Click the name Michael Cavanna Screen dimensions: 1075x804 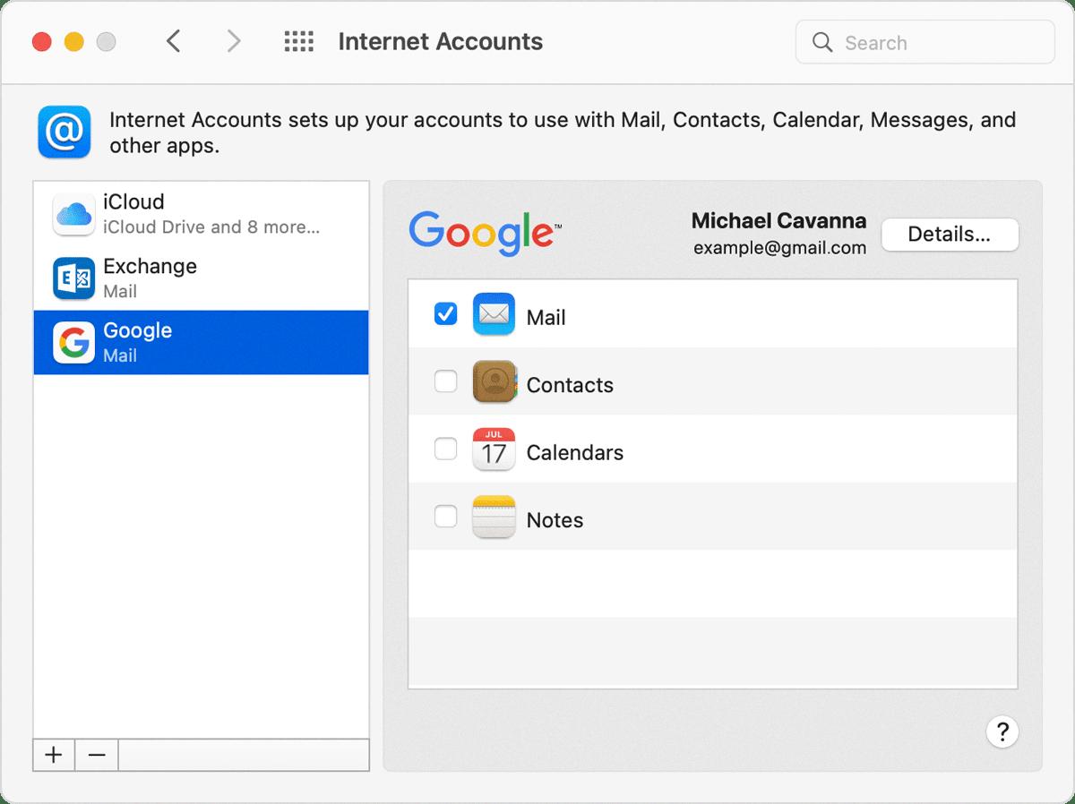[778, 220]
